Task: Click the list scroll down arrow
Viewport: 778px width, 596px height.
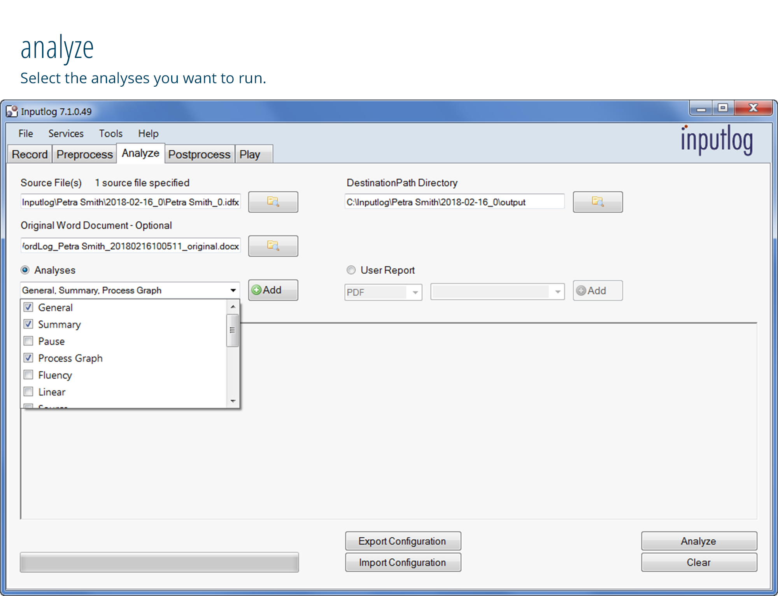Action: (x=233, y=401)
